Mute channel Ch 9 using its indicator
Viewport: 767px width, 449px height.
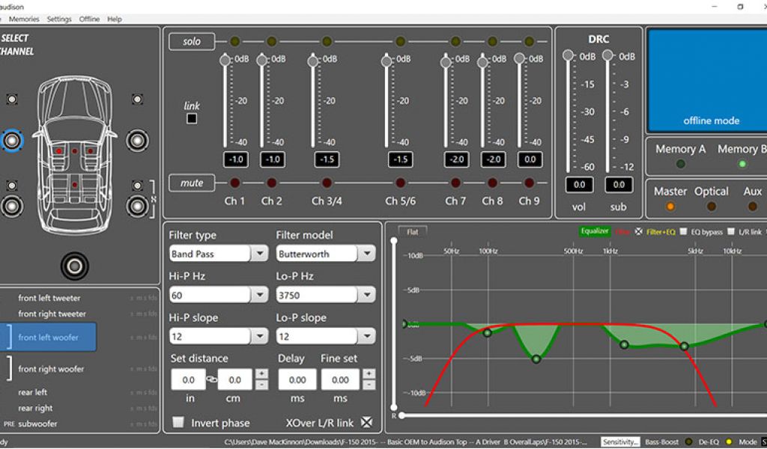[530, 183]
